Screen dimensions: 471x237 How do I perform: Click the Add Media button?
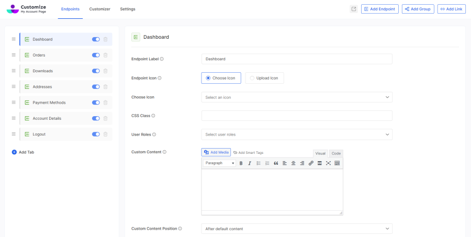pyautogui.click(x=216, y=152)
